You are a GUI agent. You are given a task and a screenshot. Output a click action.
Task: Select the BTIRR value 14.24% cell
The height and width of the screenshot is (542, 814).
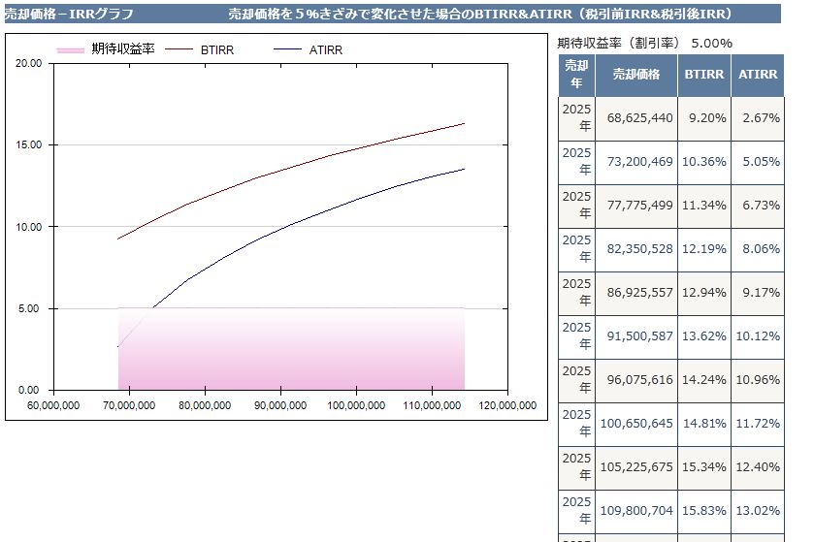[x=704, y=380]
